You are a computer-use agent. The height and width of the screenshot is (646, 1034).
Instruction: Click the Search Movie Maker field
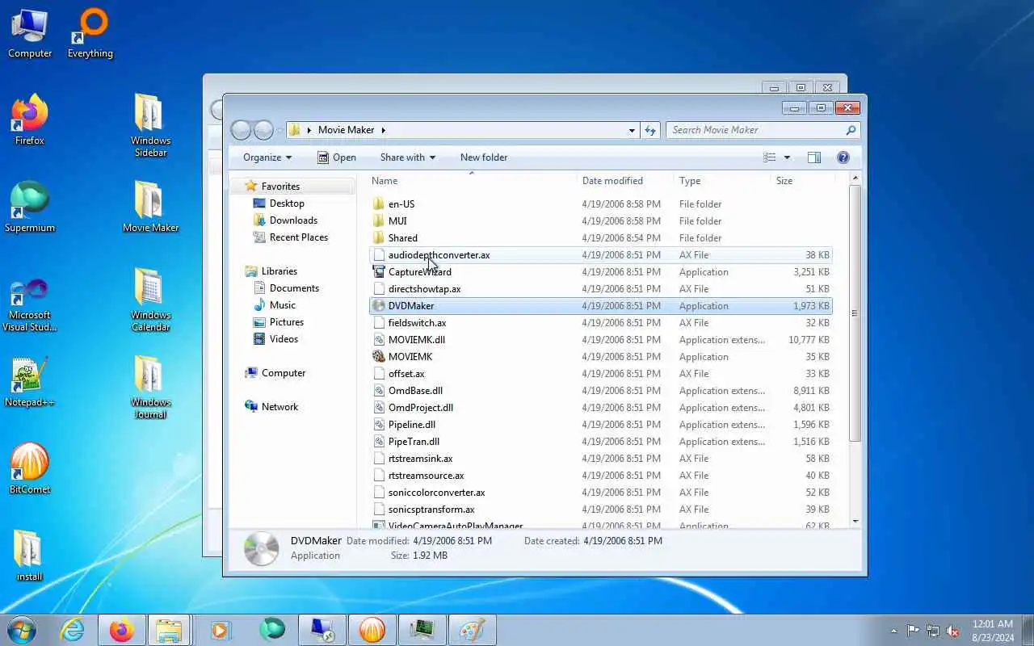[763, 130]
